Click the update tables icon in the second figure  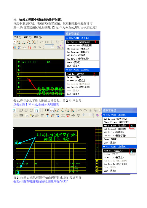point(57,116)
